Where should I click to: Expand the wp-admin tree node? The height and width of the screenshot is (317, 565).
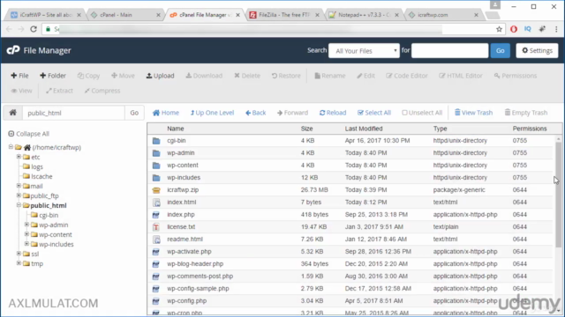tap(26, 225)
